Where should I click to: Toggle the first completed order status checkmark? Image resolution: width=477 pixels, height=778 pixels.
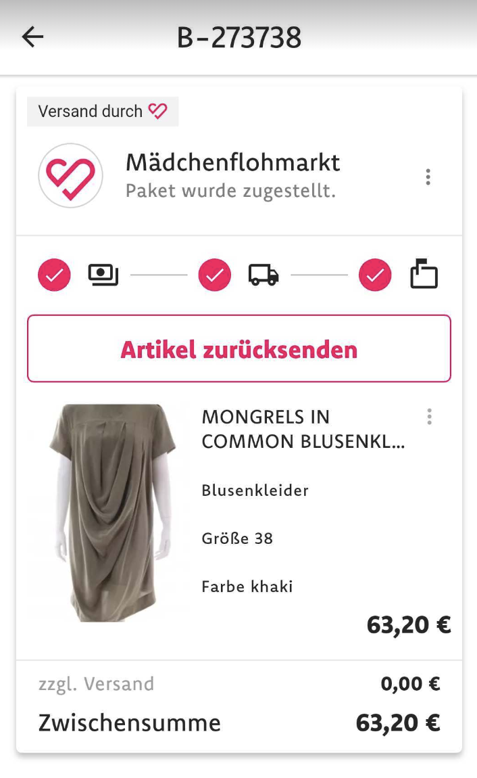54,275
